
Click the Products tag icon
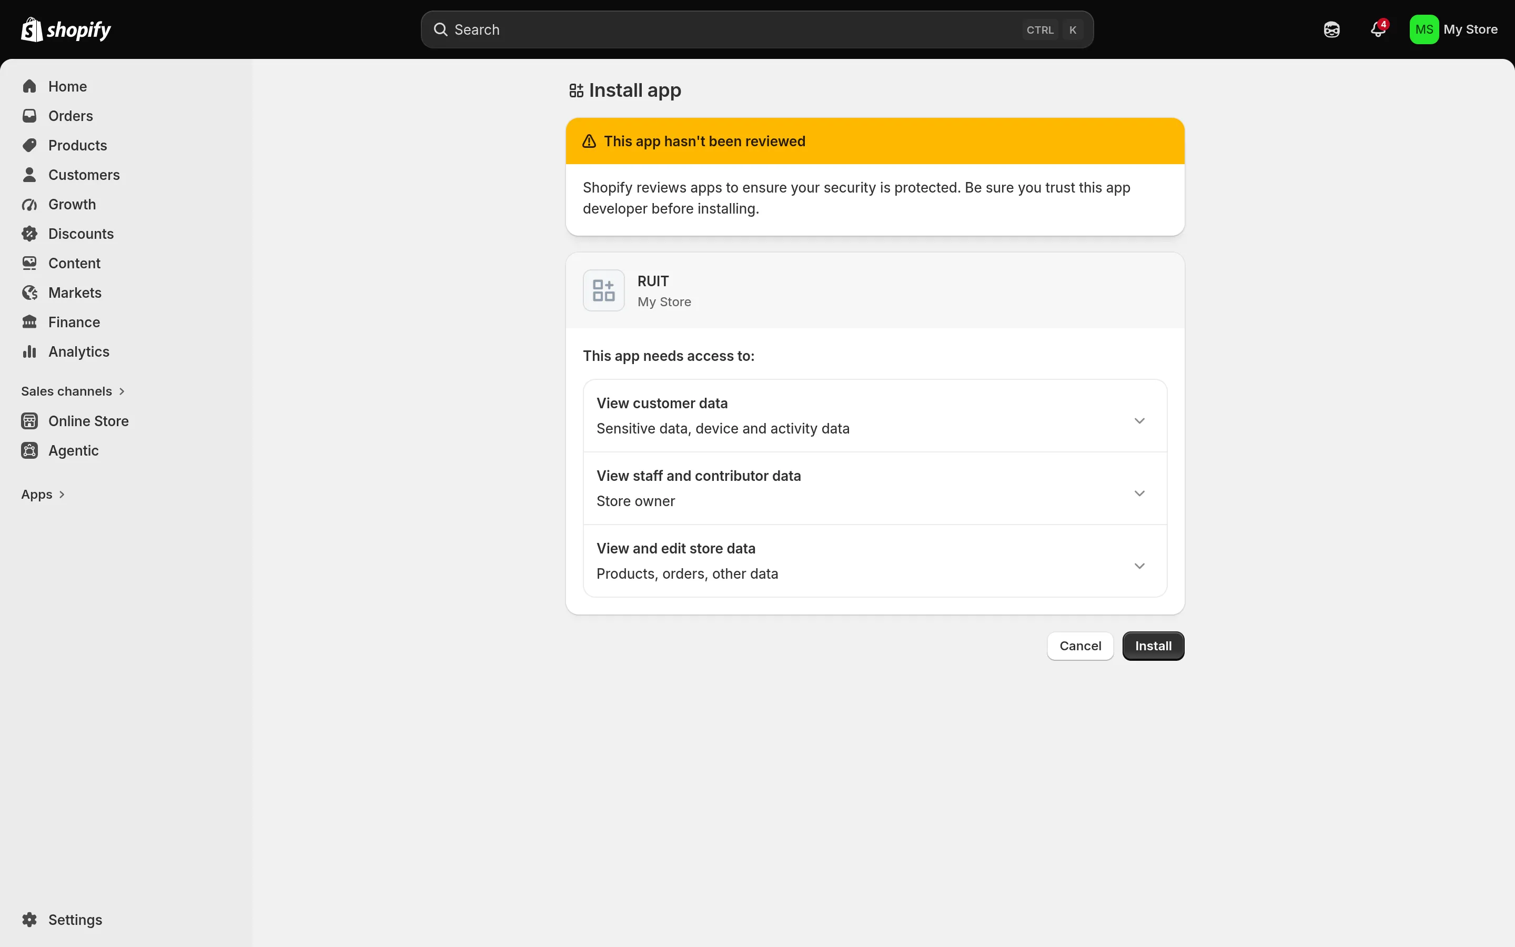(29, 145)
